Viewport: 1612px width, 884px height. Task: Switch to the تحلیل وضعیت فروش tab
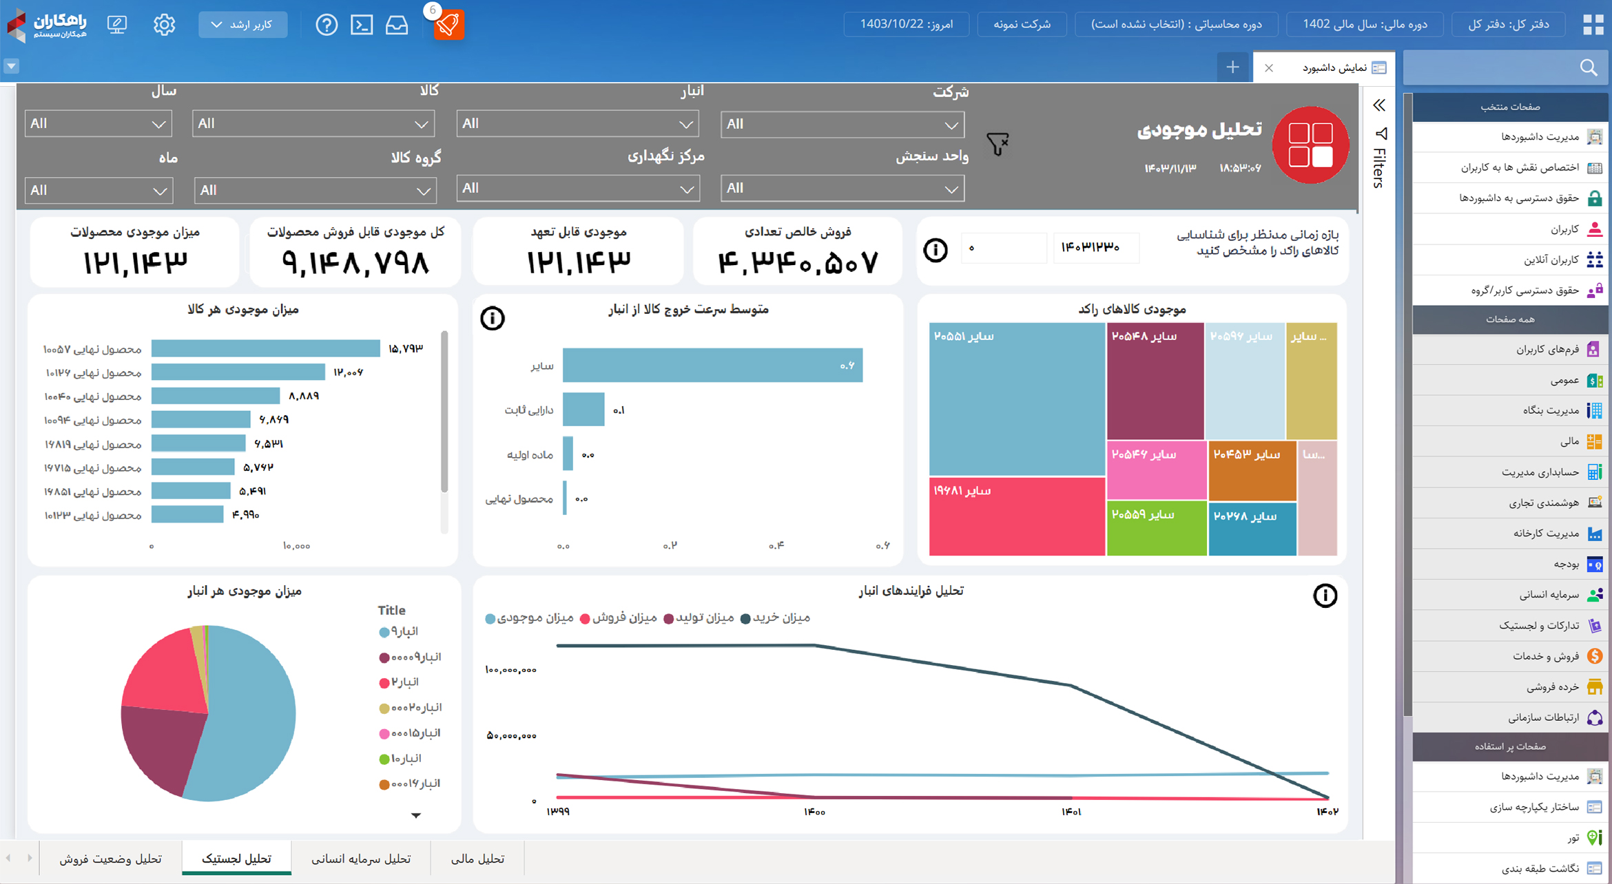point(110,859)
